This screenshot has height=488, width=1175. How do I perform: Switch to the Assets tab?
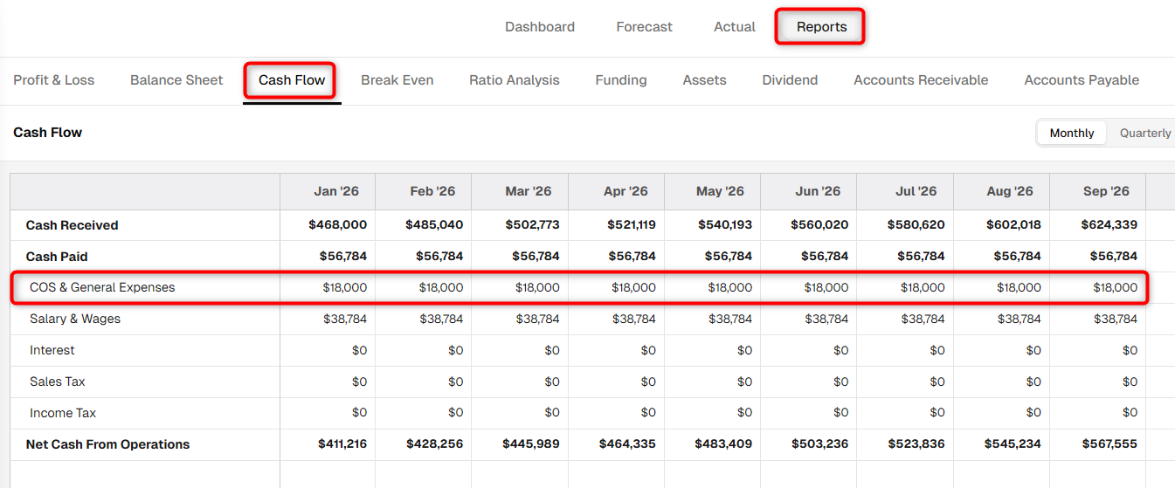(704, 80)
